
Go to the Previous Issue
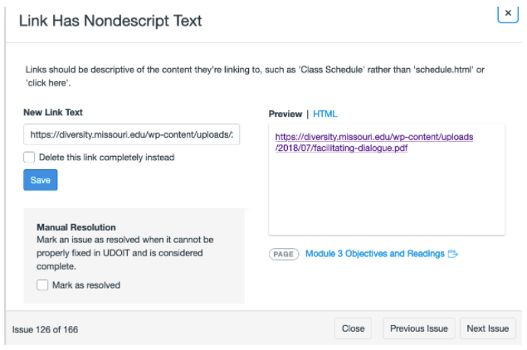(419, 328)
